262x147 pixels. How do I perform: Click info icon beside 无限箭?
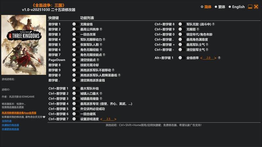pos(198,29)
